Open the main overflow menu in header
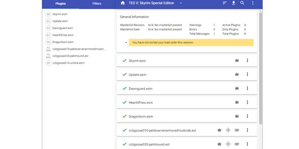 (x=253, y=3)
